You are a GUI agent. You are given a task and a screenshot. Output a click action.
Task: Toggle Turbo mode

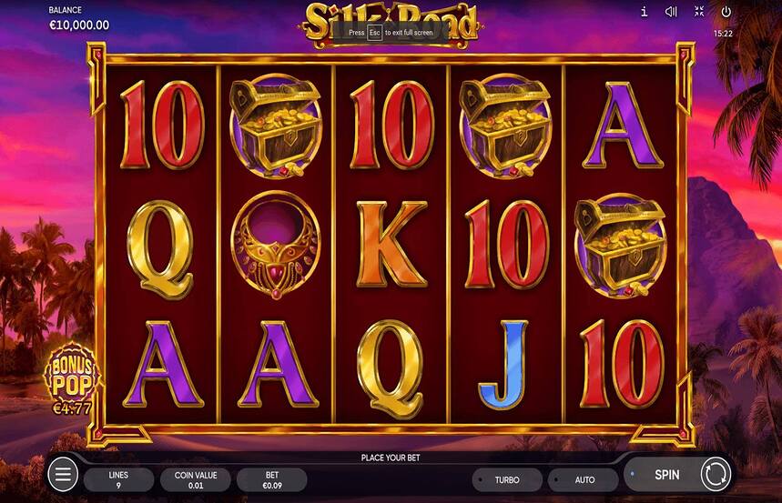(507, 479)
